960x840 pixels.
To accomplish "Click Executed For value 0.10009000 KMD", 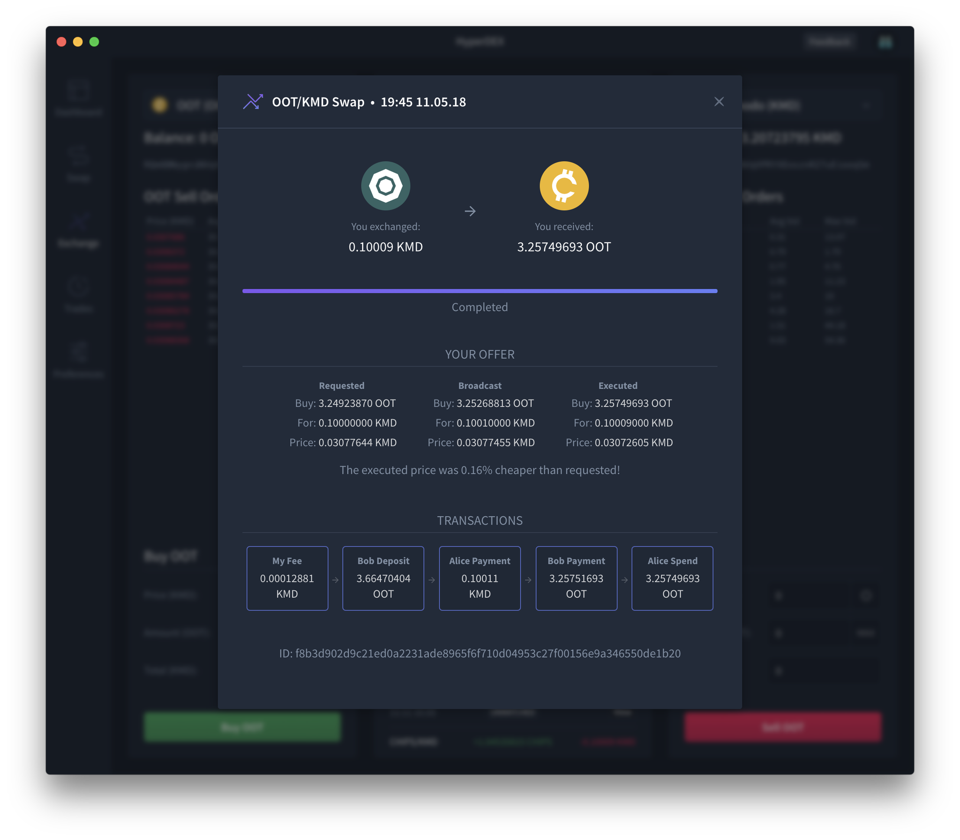I will coord(634,423).
